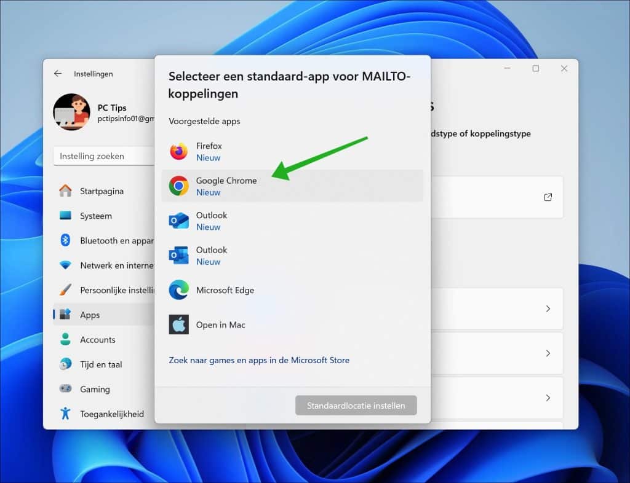Click the Netwerk wifi icon
The width and height of the screenshot is (630, 483).
click(x=65, y=265)
